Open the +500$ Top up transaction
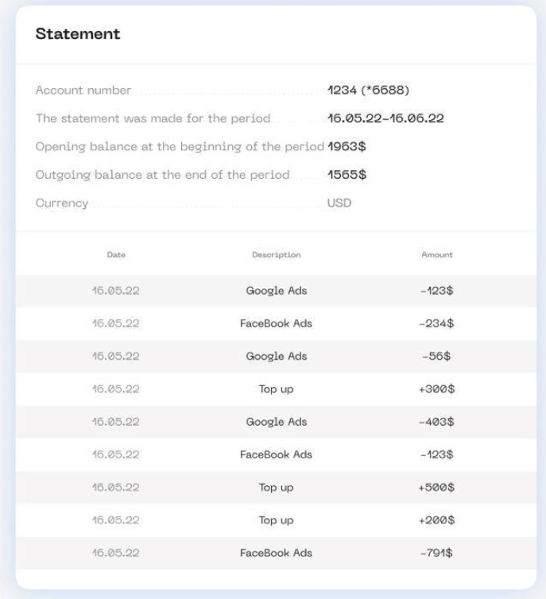 coord(276,488)
